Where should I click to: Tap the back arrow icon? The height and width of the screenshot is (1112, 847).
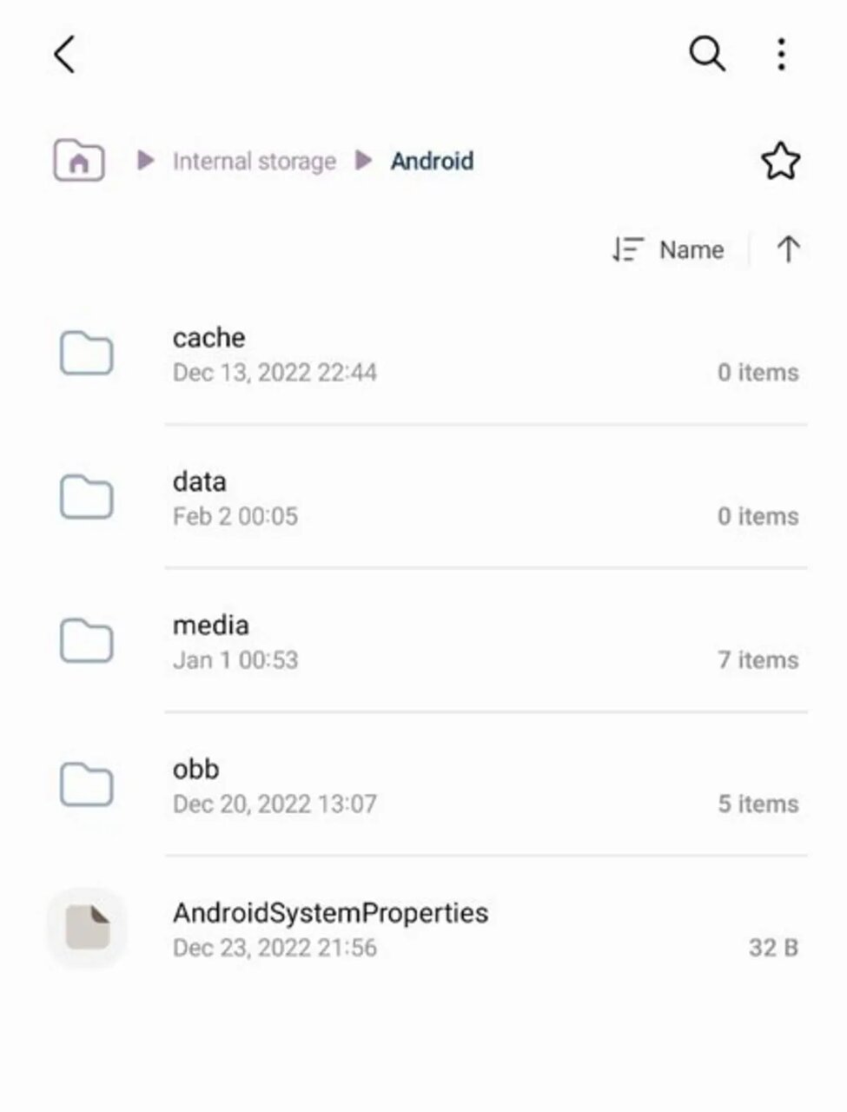click(x=65, y=55)
